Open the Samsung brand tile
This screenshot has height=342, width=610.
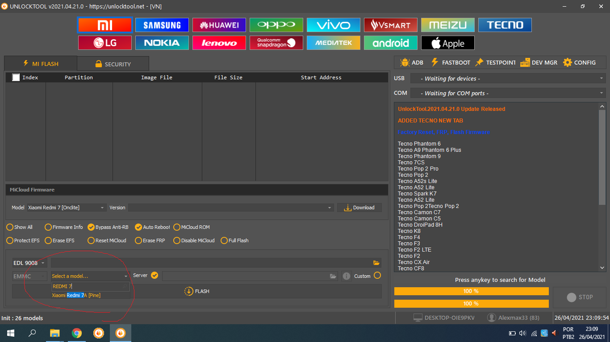[162, 25]
